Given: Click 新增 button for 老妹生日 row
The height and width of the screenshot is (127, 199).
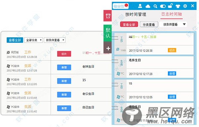Looking at the screenshot, I should pos(64,67).
